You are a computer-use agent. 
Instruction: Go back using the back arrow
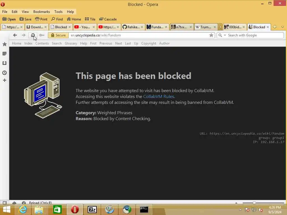tap(15, 35)
